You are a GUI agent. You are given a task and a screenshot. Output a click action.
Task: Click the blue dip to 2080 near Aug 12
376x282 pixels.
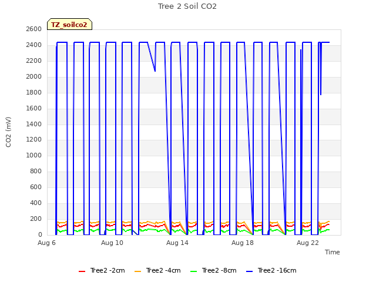coord(155,70)
